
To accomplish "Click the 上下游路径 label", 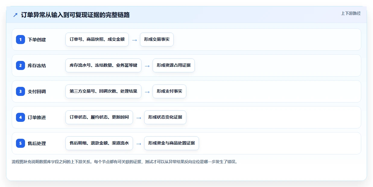I will [x=351, y=13].
